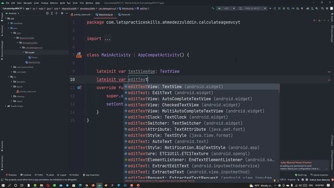Click the MainActivity breadcrumb in navigation bar
Screen dimensions: 334x188
126,8
